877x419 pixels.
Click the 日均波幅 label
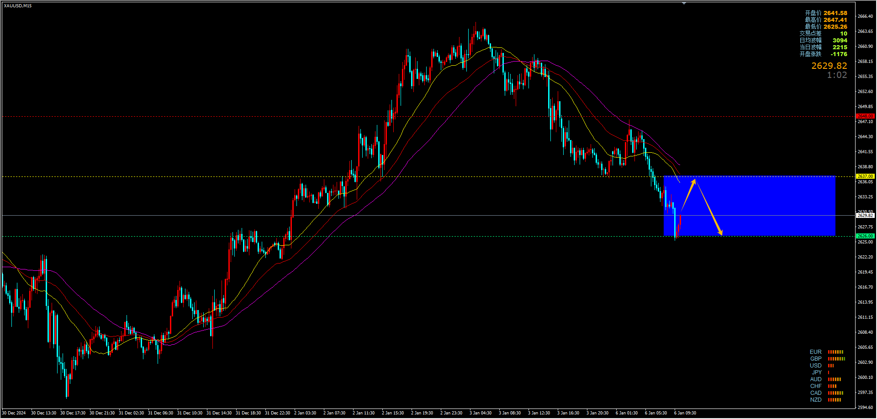(x=810, y=41)
